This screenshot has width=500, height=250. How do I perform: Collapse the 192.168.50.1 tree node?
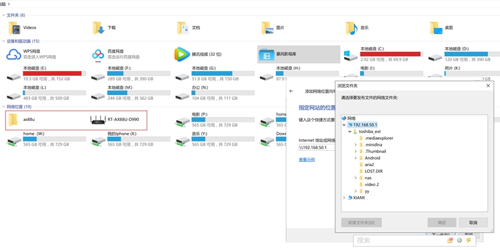tap(344, 125)
